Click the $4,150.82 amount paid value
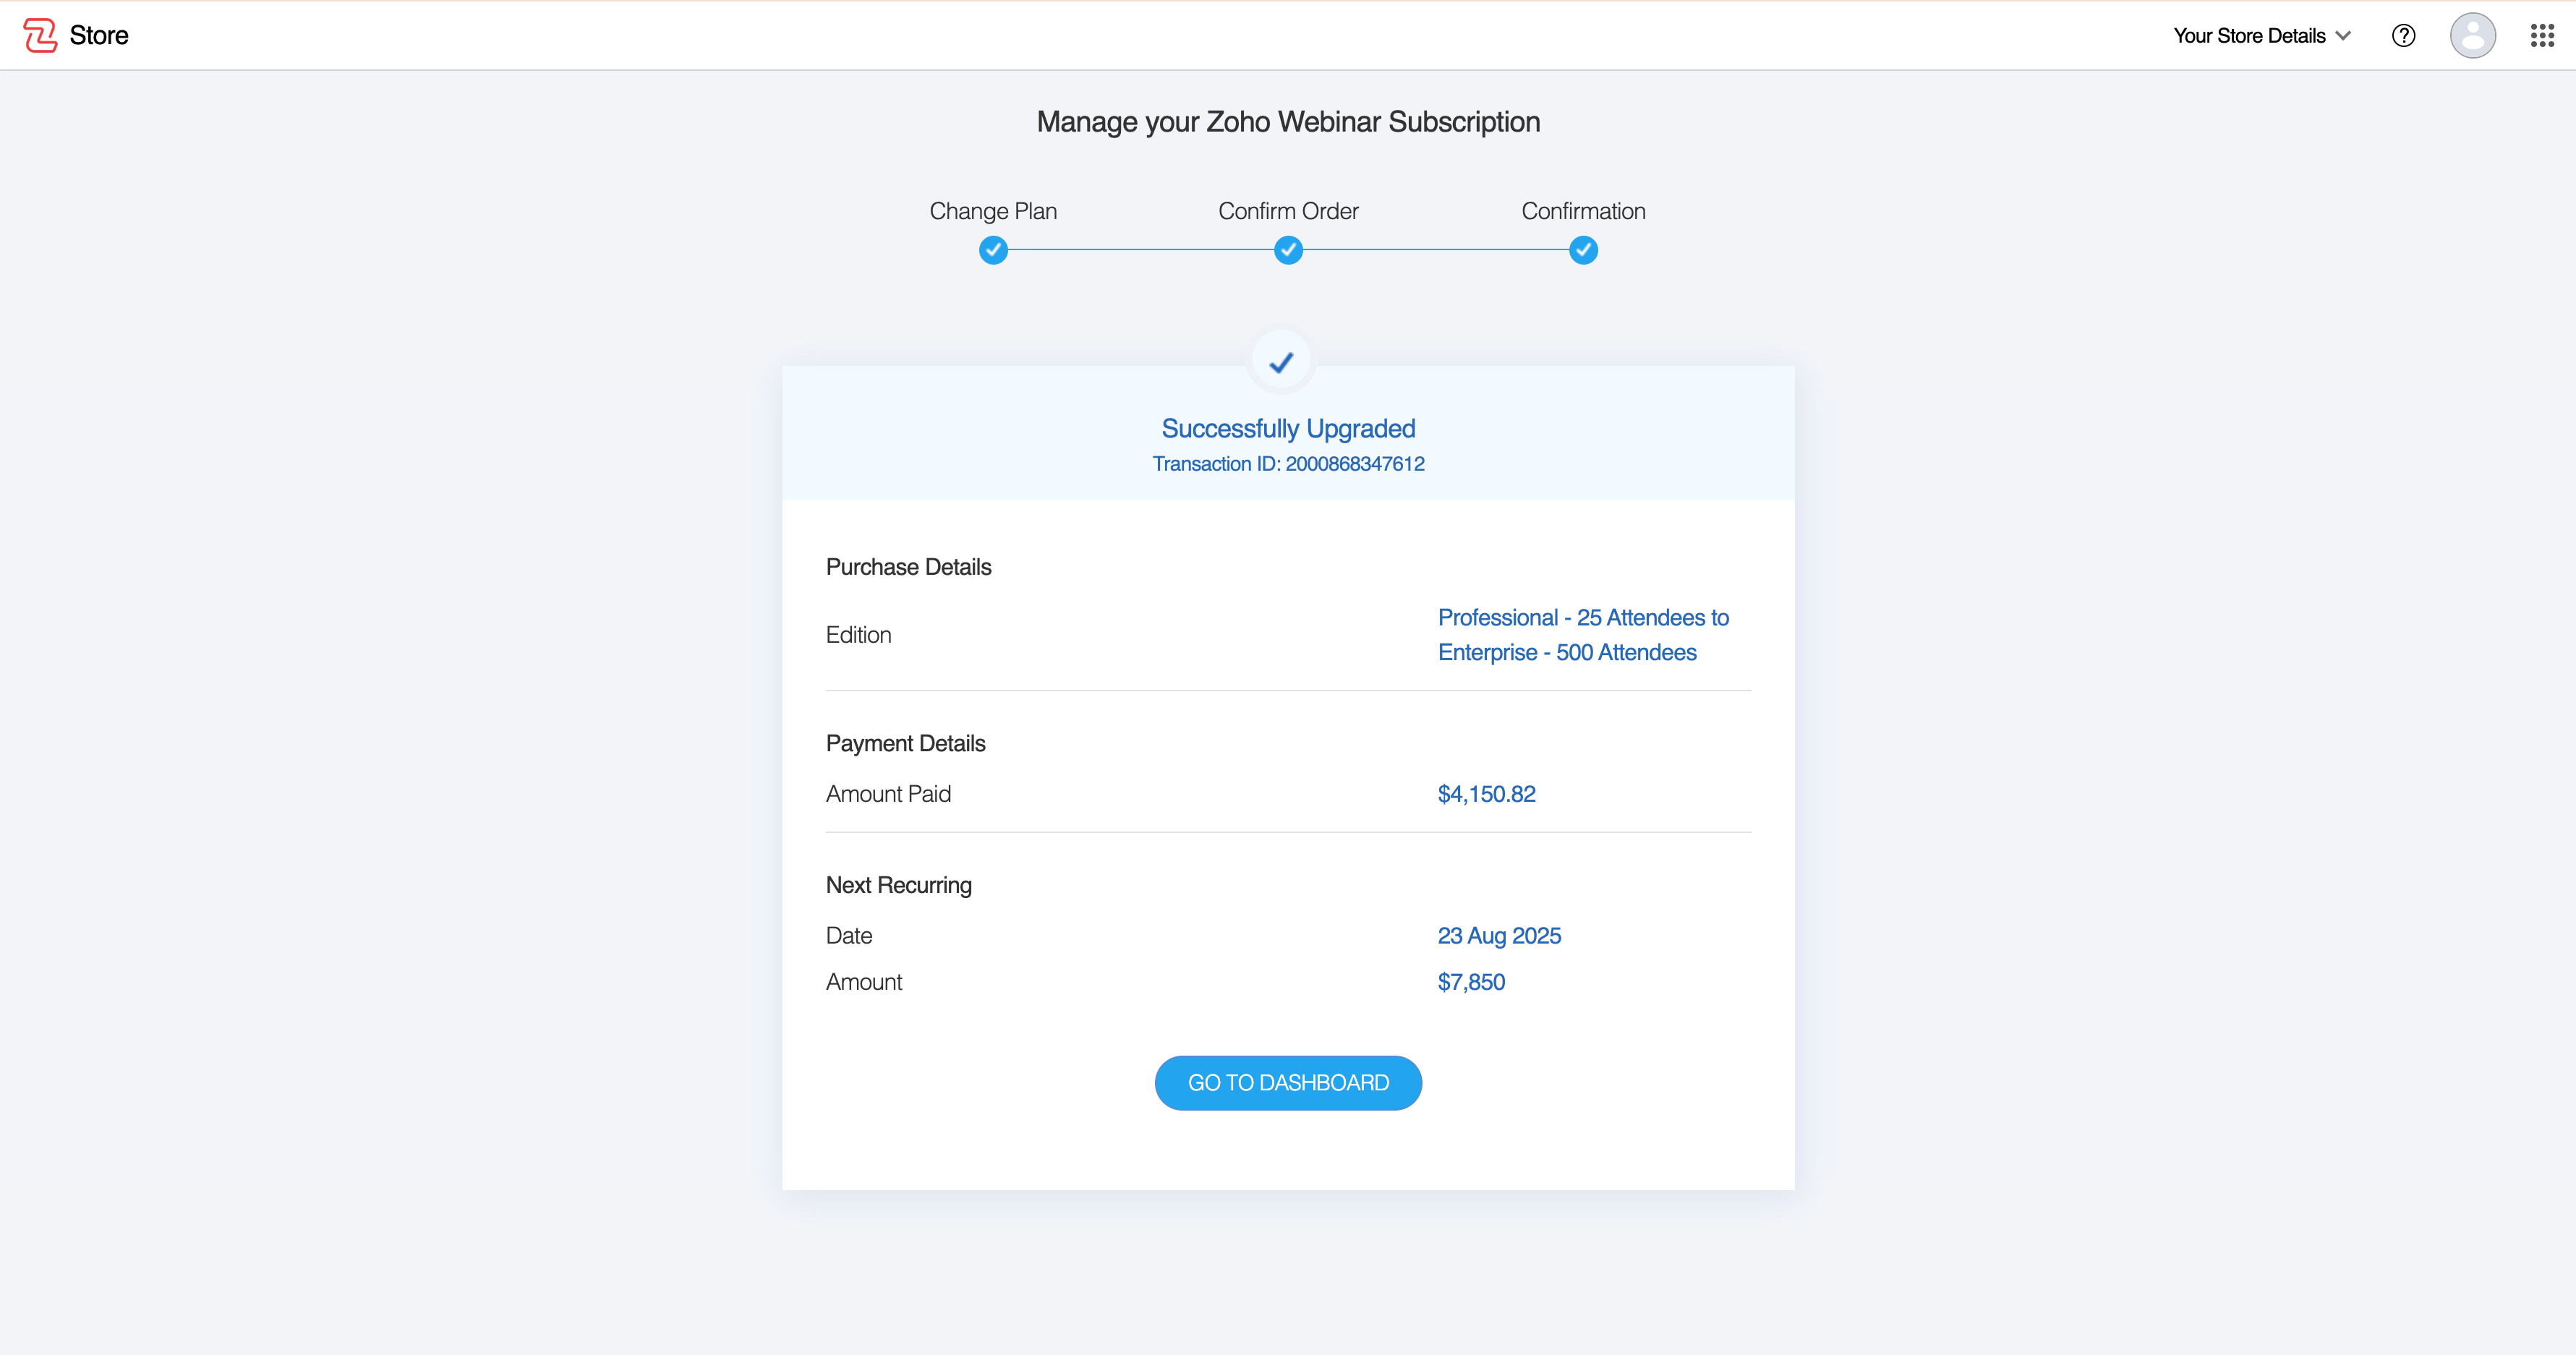This screenshot has height=1355, width=2576. (x=1486, y=794)
